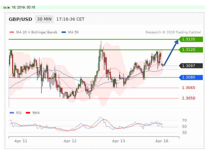Click the MA 20 + Bollinger Bands legend label
Viewport: 205px width, 150px height.
click(37, 32)
